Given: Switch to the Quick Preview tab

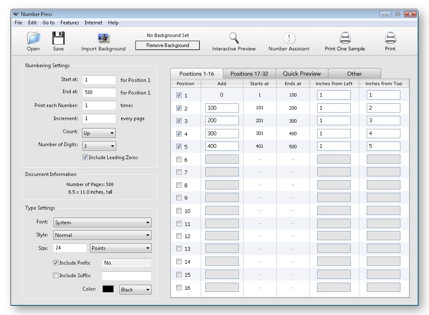Looking at the screenshot, I should (301, 73).
